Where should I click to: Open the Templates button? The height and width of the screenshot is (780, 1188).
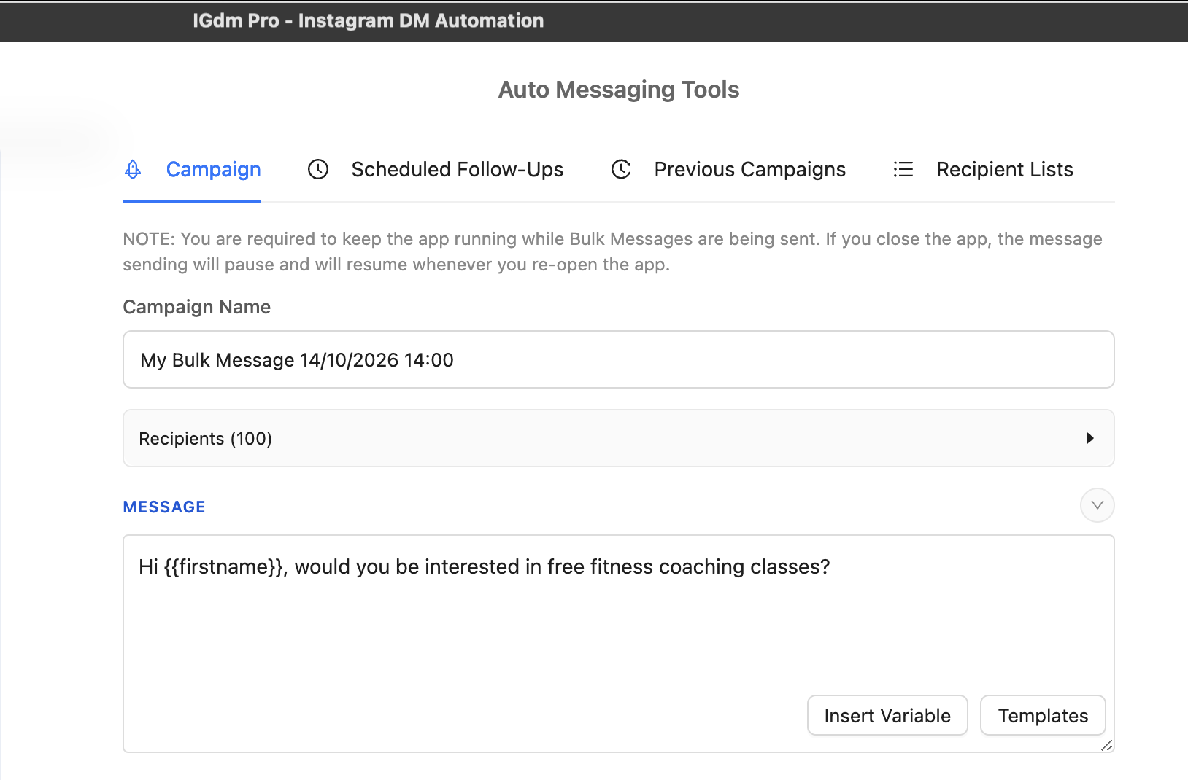click(1043, 715)
